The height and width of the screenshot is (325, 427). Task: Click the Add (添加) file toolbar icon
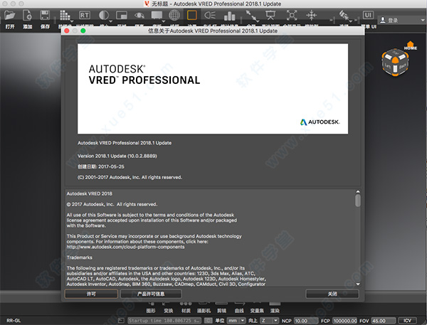27,15
